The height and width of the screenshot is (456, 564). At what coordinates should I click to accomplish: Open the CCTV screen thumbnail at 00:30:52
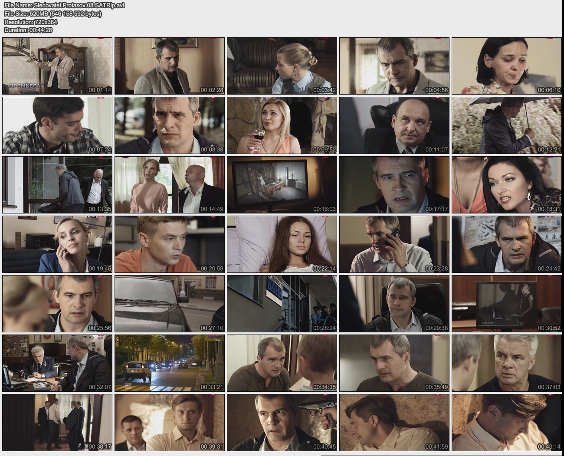pos(506,304)
